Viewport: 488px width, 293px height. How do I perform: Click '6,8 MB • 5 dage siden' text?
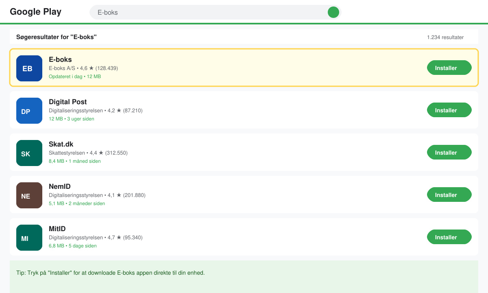[73, 246]
